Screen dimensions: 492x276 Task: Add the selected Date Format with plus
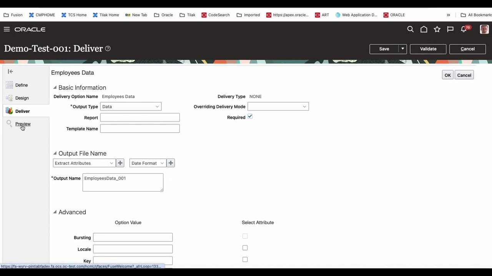point(171,163)
